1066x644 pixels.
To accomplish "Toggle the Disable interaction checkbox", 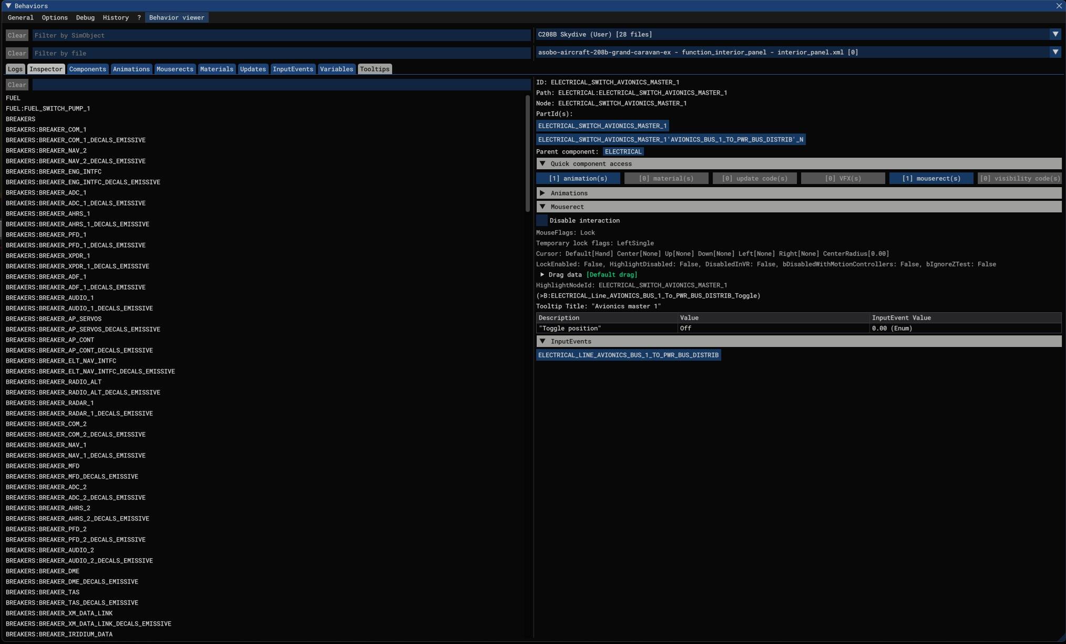I will pyautogui.click(x=542, y=221).
